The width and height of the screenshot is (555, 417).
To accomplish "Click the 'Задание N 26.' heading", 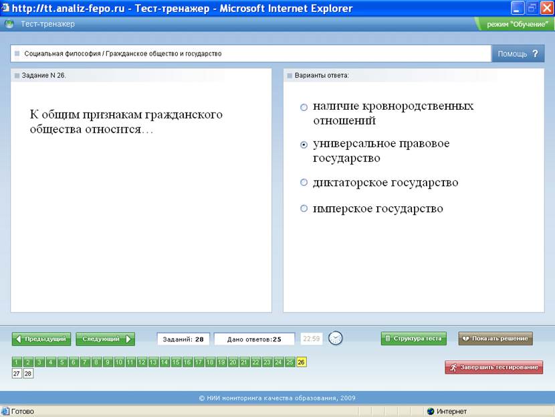I will tap(44, 76).
